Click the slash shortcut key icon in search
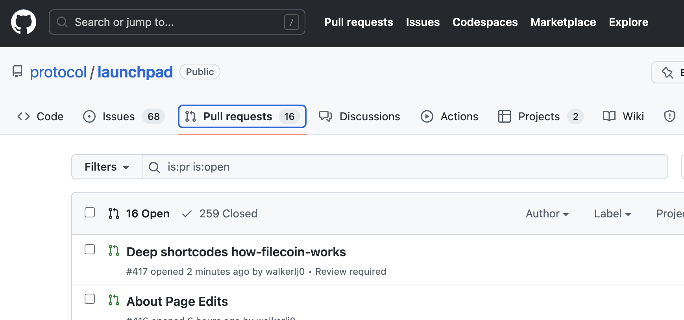 click(292, 22)
